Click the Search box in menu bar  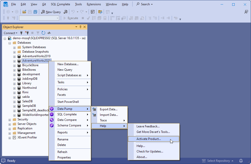pos(144,4)
